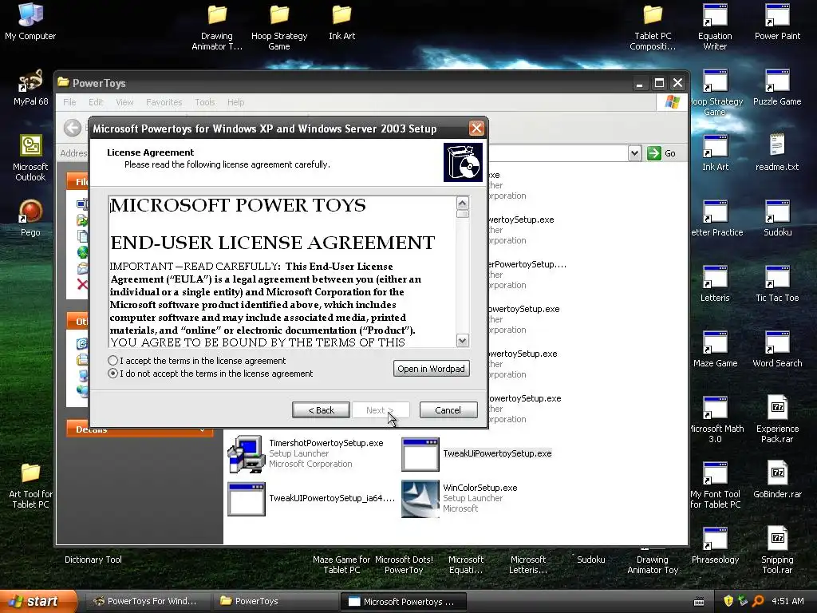Select TweakUiPowertoySetup.exe icon
This screenshot has height=613, width=817.
[x=420, y=454]
